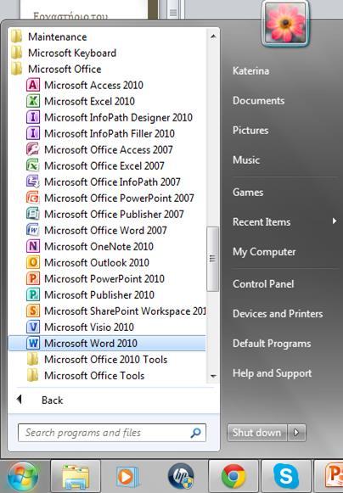The height and width of the screenshot is (493, 343).
Task: Expand Recent Items submenu arrow
Action: [x=335, y=221]
